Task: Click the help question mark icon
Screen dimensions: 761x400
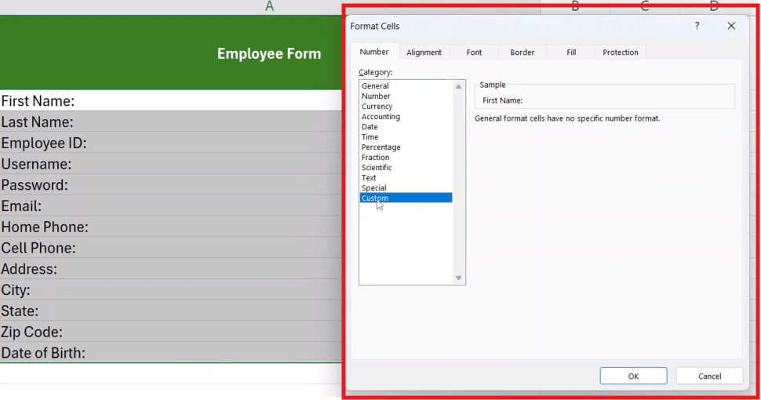Action: point(697,26)
